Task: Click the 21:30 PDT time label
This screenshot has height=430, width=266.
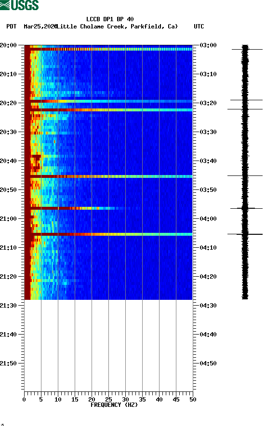Action: point(9,306)
